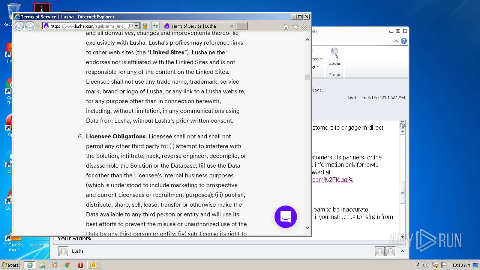Click Action Center flag tray icon

[444, 265]
